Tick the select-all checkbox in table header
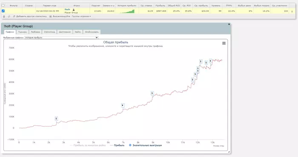 3,6
